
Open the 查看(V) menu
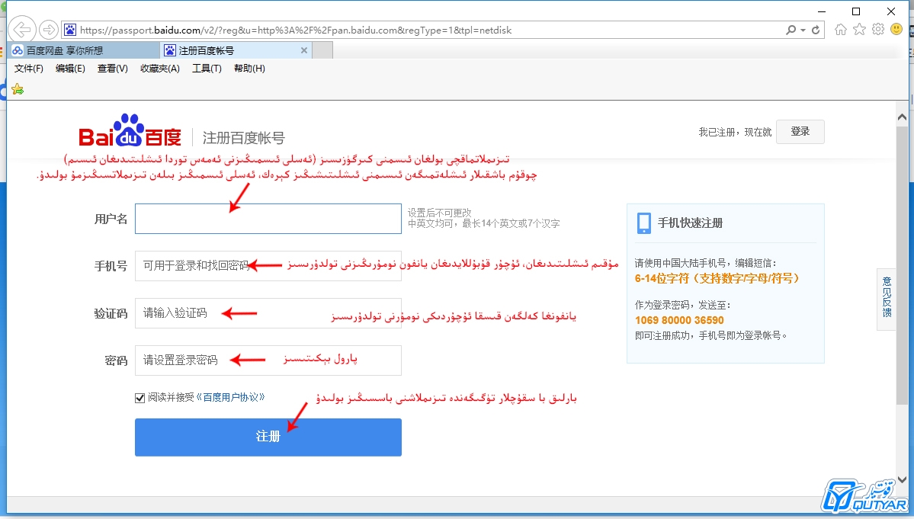coord(113,69)
